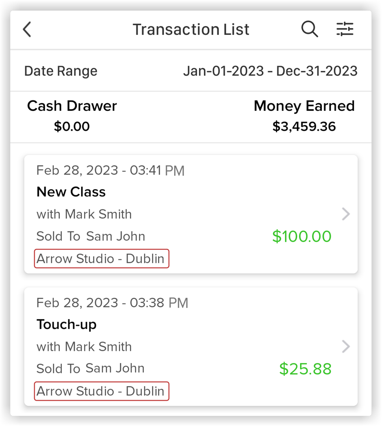This screenshot has width=382, height=426.
Task: Tap the $100.00 amount
Action: pyautogui.click(x=302, y=236)
